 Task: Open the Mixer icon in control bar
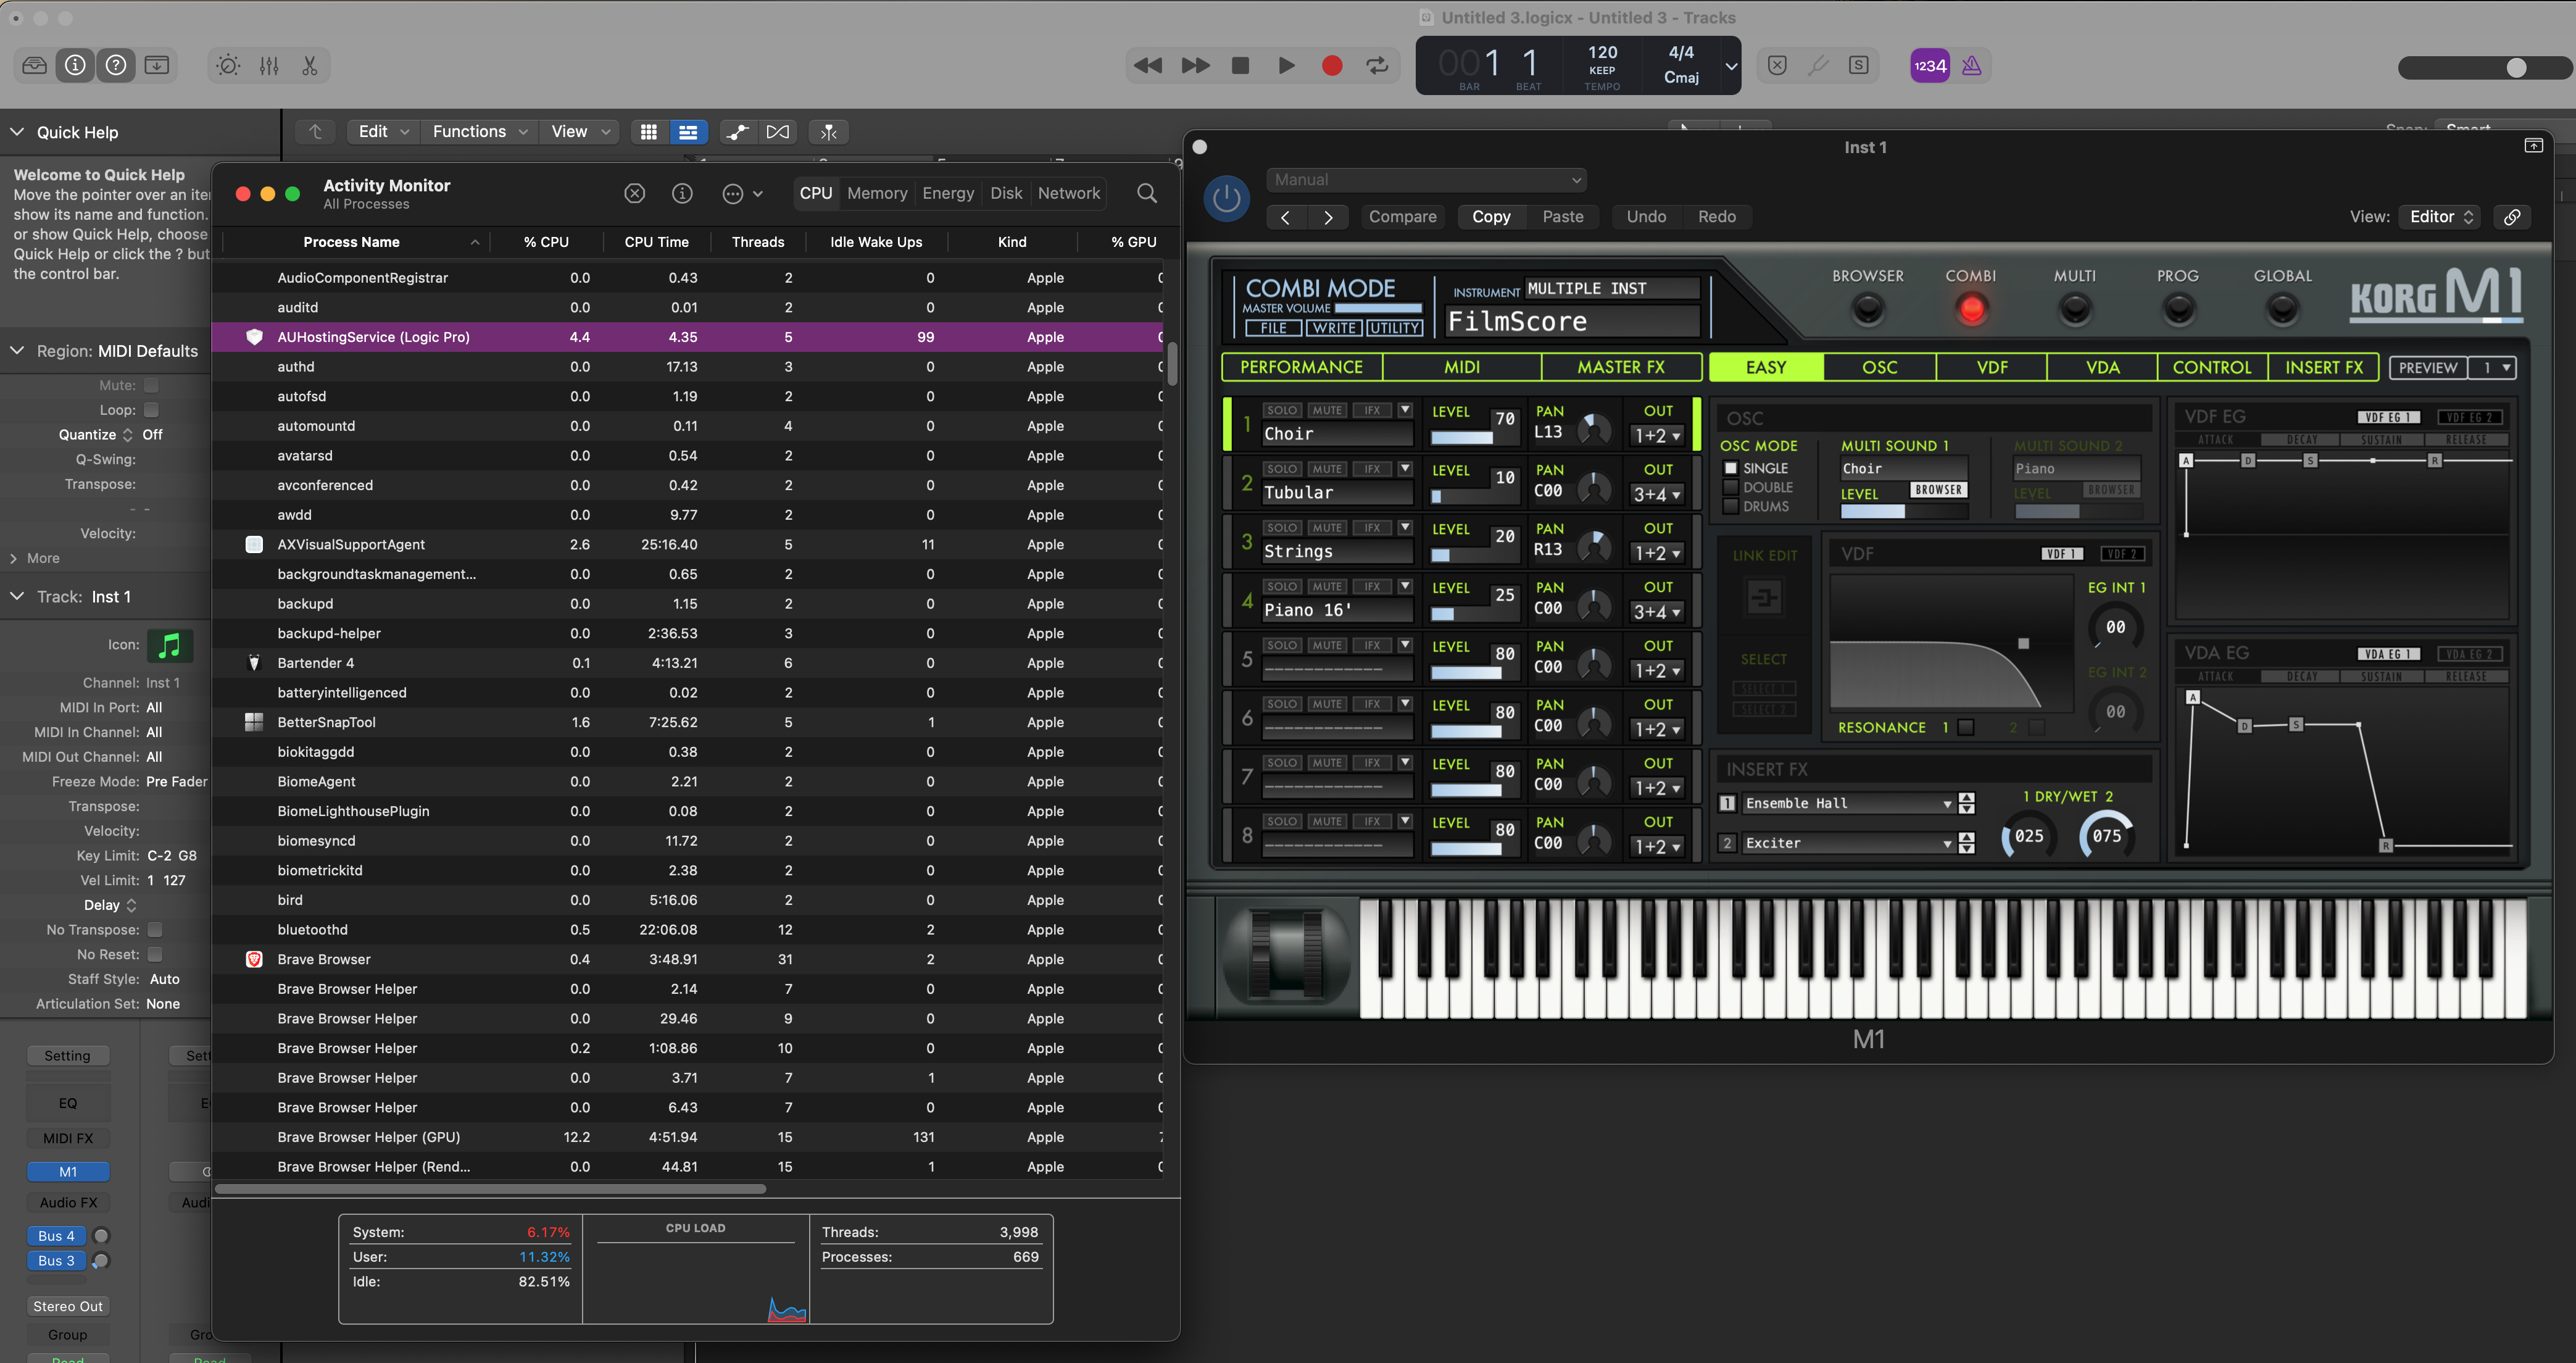point(269,66)
